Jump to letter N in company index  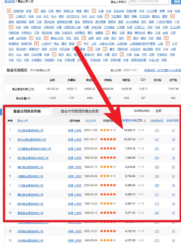pyautogui.click(x=84, y=38)
